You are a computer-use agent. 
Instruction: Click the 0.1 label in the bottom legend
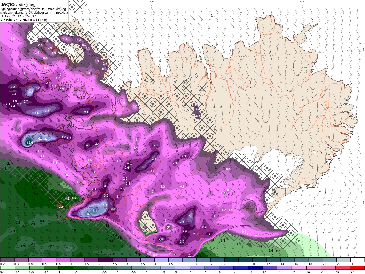click(2, 272)
